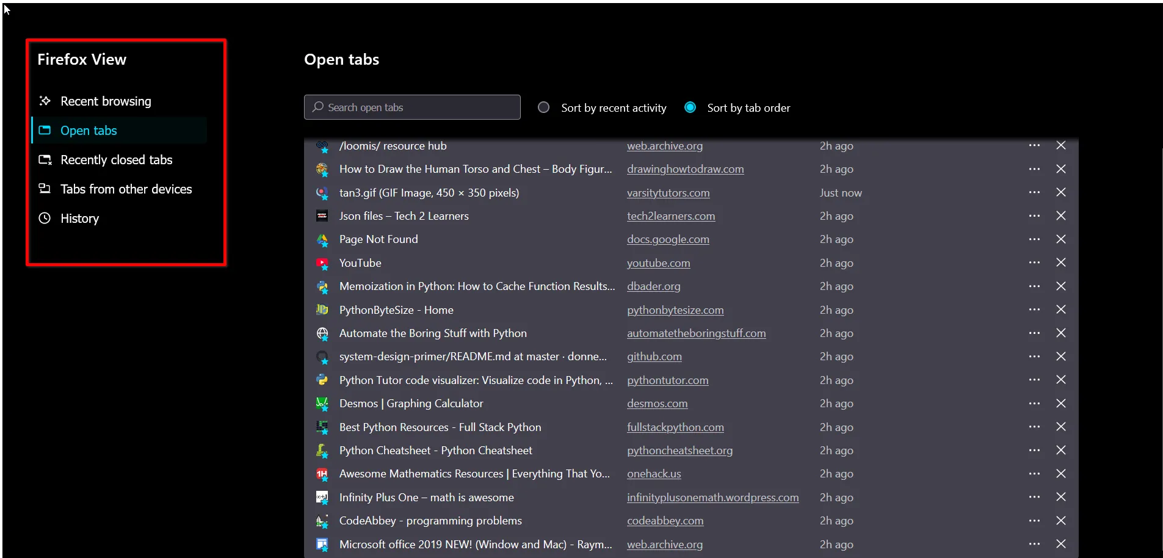Close the Awesome Mathematics Resources tab
This screenshot has width=1163, height=558.
coord(1061,473)
